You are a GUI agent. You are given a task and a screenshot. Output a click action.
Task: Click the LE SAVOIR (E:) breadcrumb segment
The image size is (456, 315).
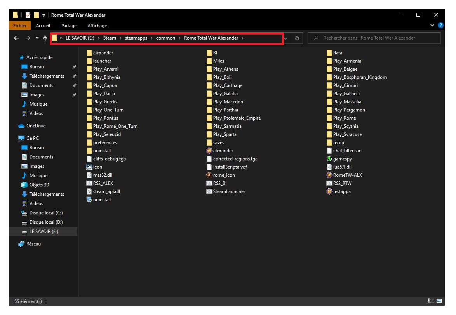(80, 38)
